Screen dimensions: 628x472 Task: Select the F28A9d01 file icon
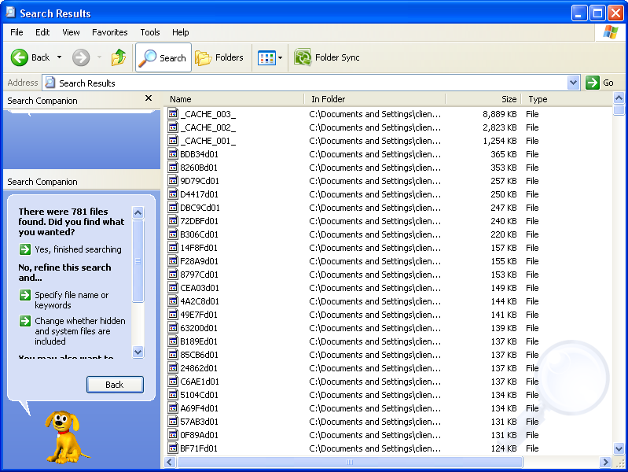(x=173, y=261)
